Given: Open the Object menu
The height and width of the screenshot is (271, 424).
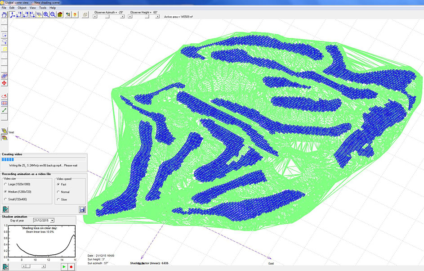Looking at the screenshot, I should 22,8.
